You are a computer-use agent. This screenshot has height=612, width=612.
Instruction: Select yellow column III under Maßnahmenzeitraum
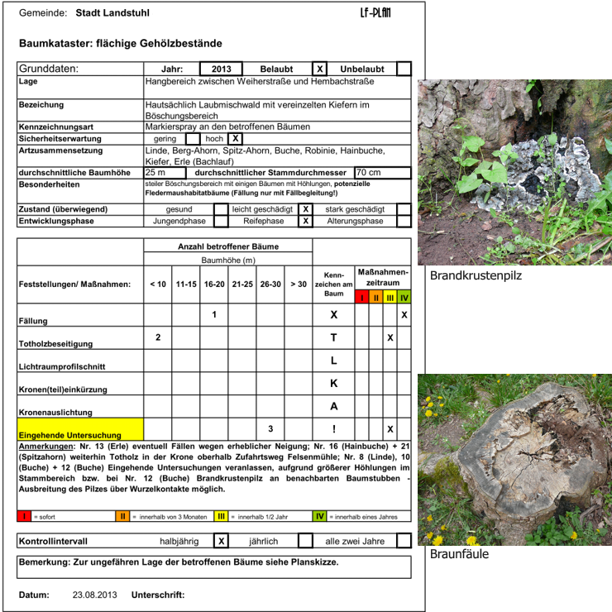(x=390, y=298)
